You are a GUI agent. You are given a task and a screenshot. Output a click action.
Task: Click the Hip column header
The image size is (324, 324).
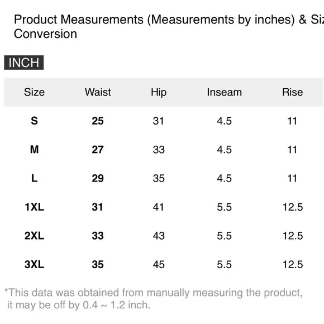pyautogui.click(x=159, y=92)
